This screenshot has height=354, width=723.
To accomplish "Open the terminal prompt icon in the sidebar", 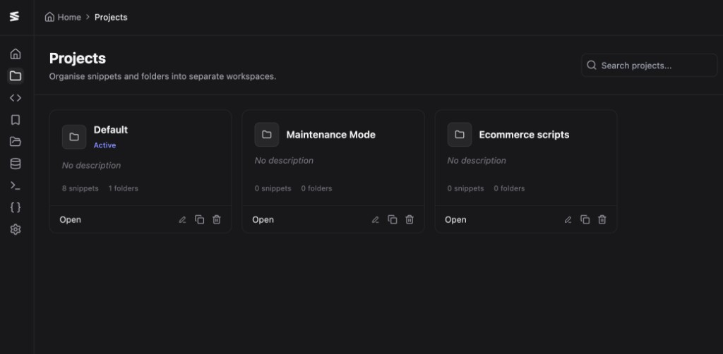I will tap(16, 185).
